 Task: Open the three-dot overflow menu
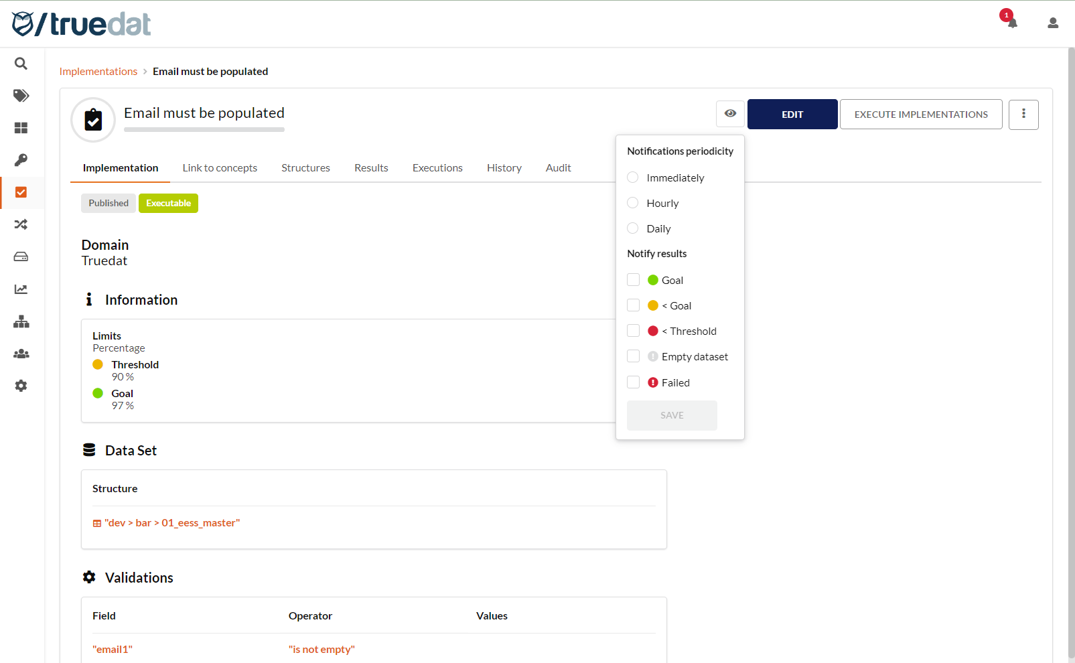1023,114
